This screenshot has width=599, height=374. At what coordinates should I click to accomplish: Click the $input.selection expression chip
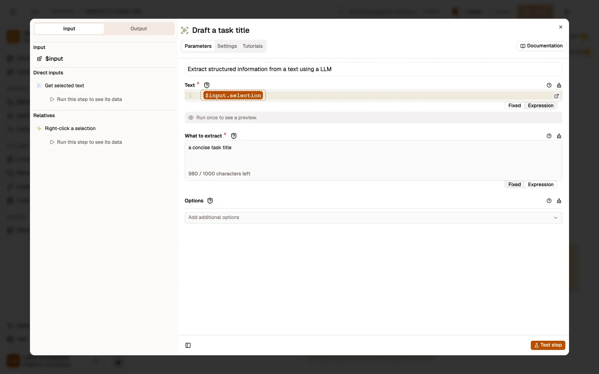[x=233, y=95]
